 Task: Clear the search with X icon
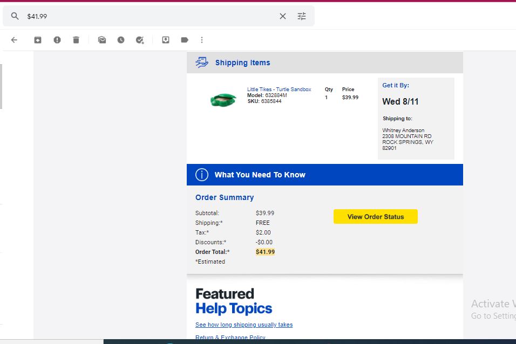pos(283,16)
